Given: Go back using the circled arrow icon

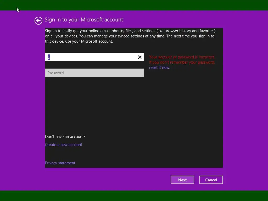Looking at the screenshot, I should 38,21.
